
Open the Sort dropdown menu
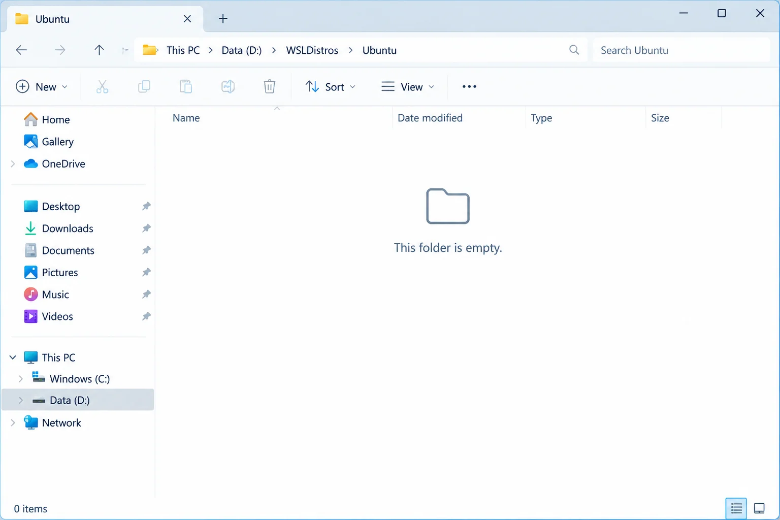(x=330, y=87)
